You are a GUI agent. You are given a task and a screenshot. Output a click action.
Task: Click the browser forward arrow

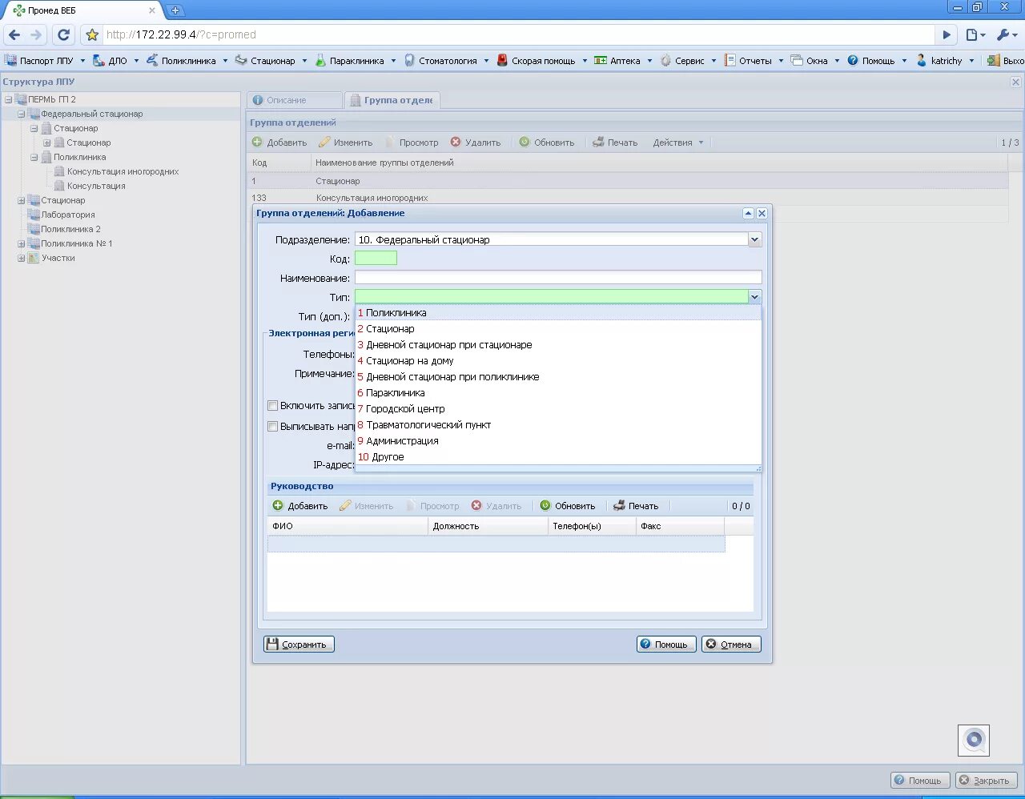coord(36,35)
